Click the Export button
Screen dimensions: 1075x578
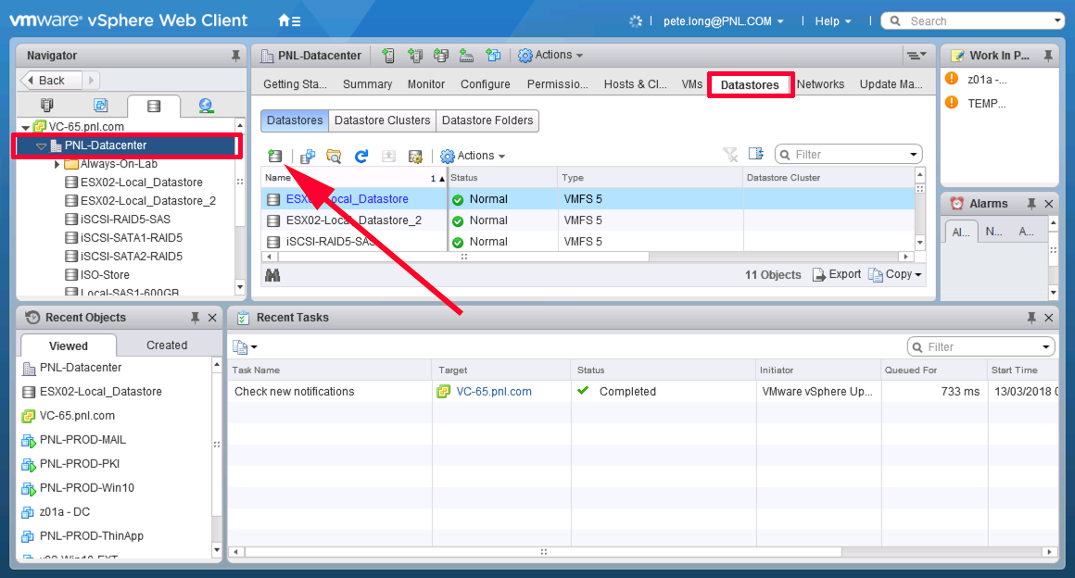(837, 274)
